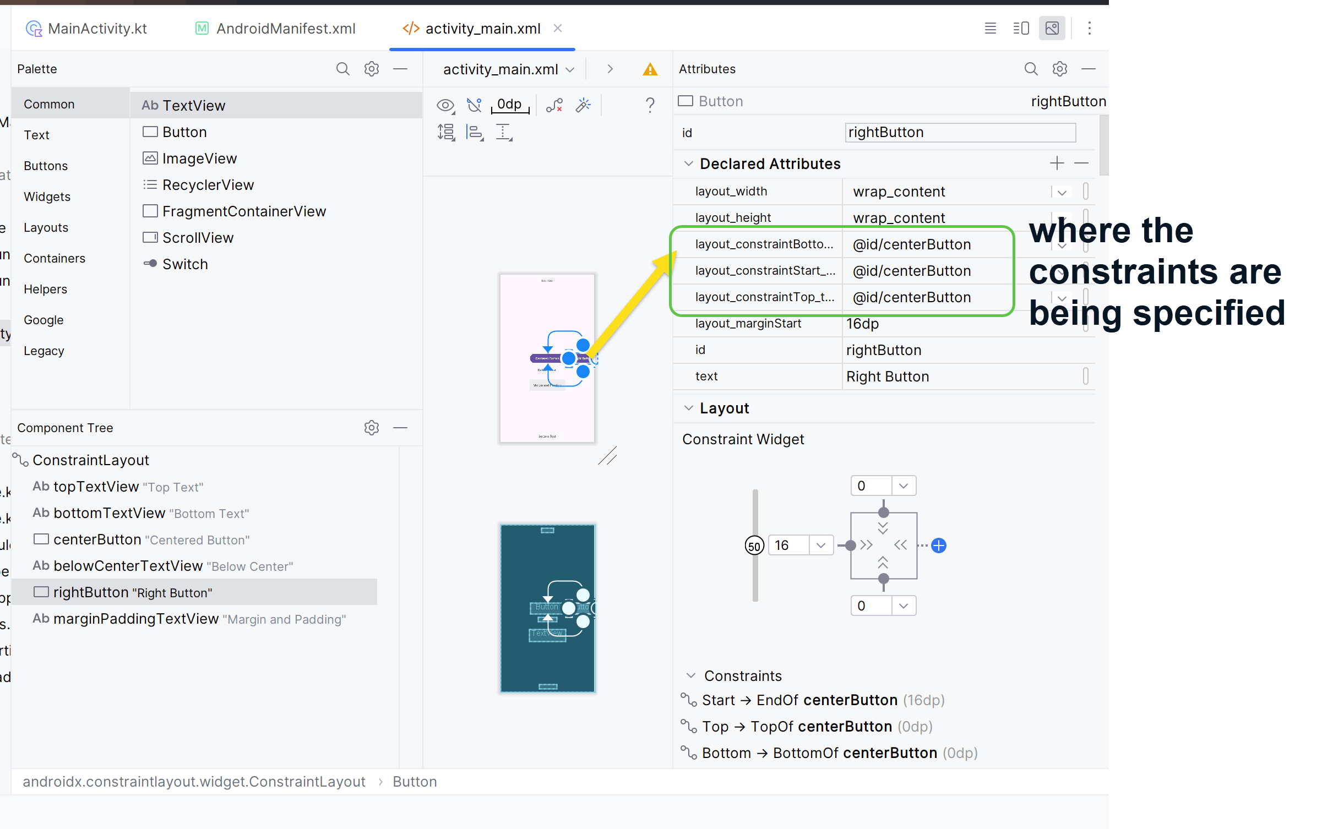
Task: Select topTextView in Component Tree
Action: (194, 487)
